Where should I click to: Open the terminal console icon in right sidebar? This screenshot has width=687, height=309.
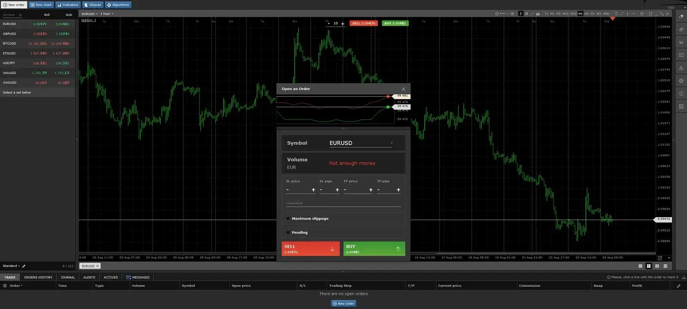tap(681, 55)
